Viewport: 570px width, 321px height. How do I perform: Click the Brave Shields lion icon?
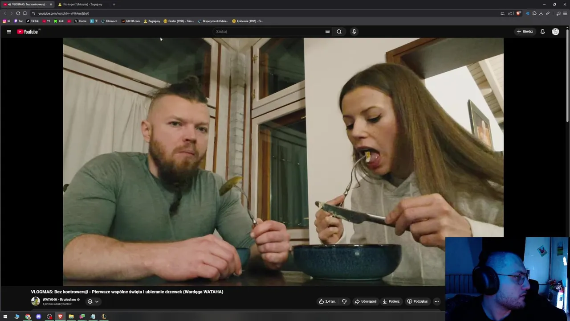click(x=518, y=13)
